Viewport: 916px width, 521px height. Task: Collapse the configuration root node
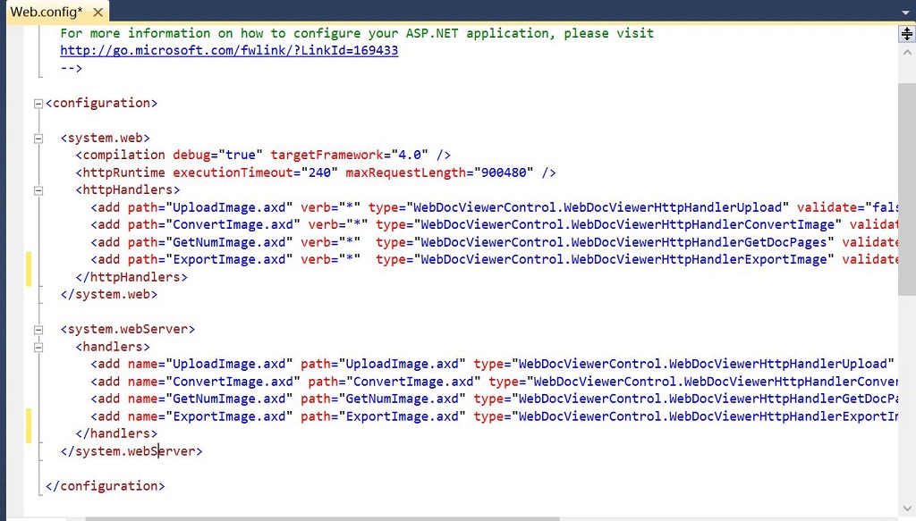pos(38,104)
